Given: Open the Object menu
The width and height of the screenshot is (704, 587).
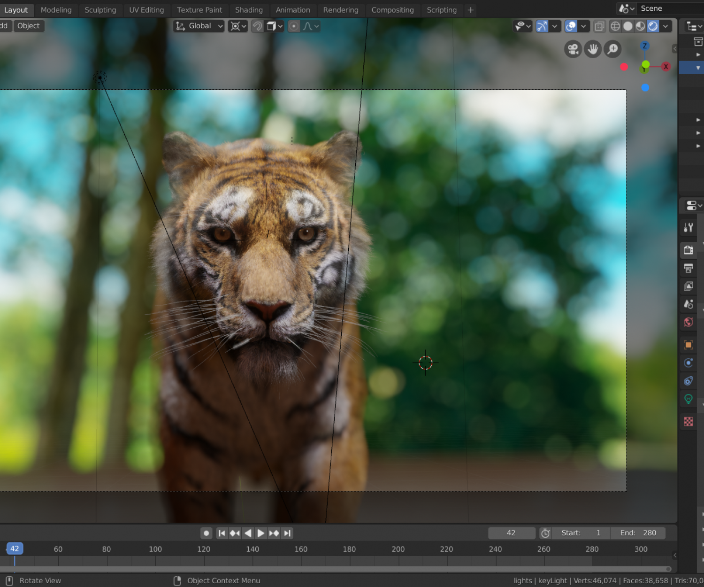Looking at the screenshot, I should [29, 26].
